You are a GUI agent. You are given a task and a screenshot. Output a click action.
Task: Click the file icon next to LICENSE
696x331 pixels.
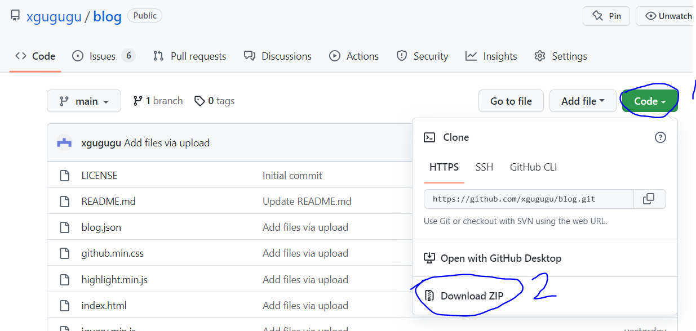[x=64, y=176]
